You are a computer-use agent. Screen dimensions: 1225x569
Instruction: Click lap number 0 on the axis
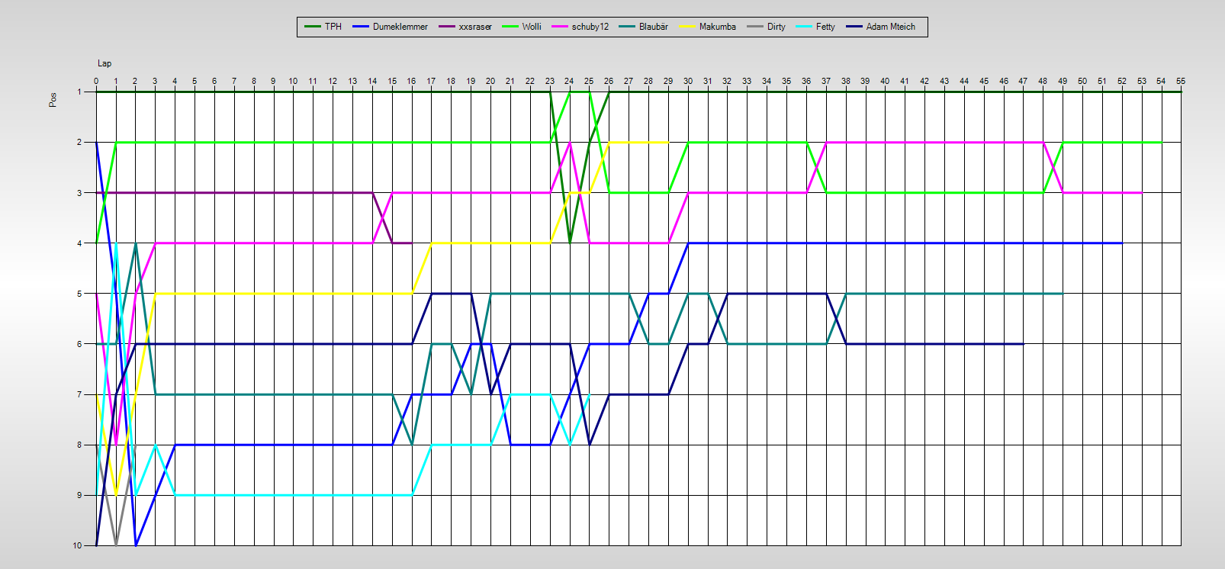96,81
